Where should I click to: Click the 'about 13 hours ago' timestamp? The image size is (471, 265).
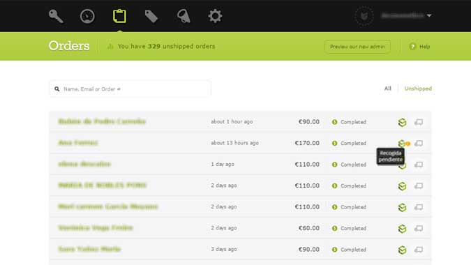pyautogui.click(x=235, y=143)
